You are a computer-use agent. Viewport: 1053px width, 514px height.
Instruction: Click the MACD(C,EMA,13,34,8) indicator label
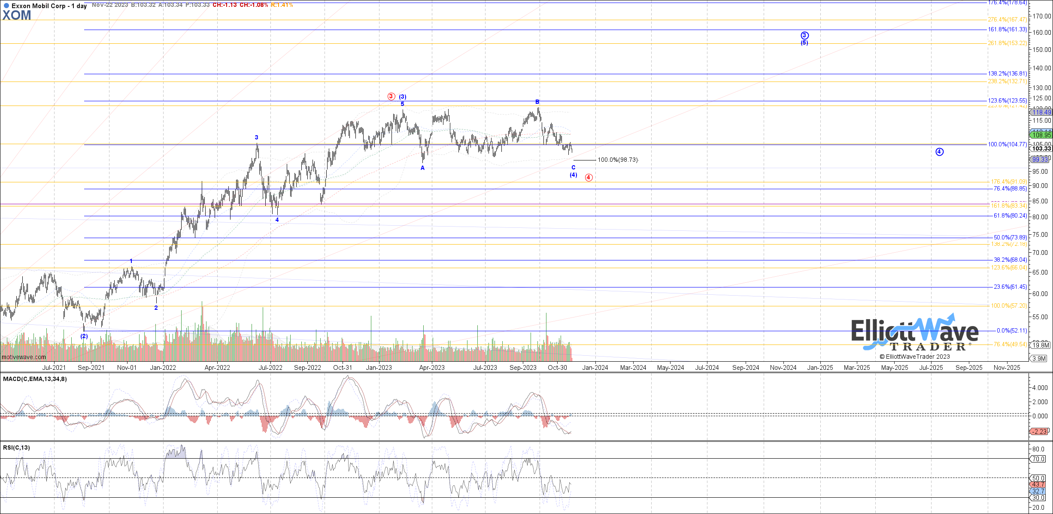point(35,379)
